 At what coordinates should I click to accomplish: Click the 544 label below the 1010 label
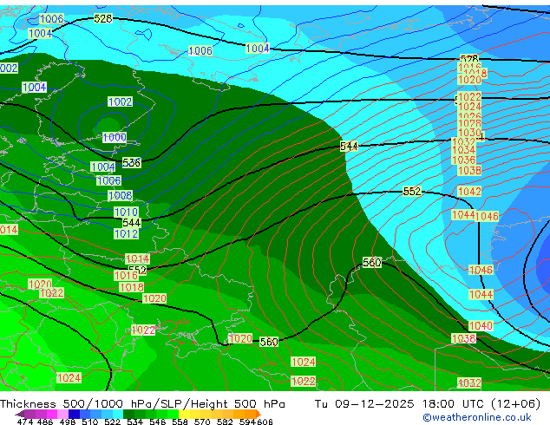tap(132, 223)
